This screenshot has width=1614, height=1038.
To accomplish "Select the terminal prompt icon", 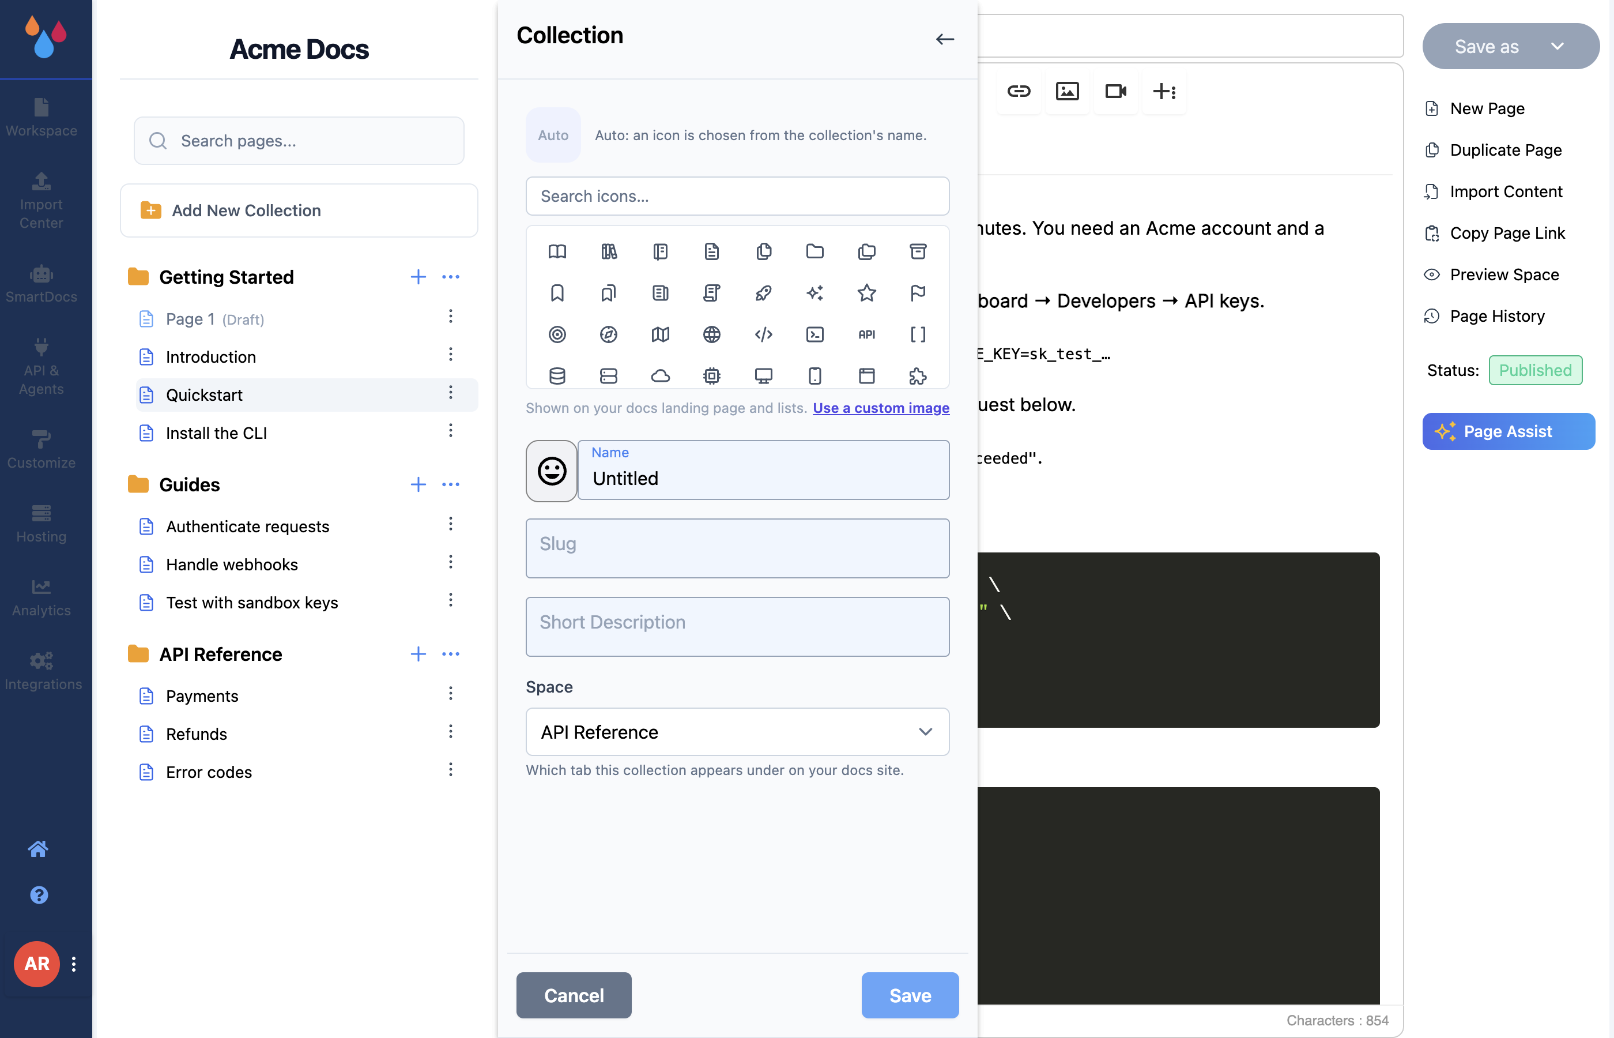I will pos(815,334).
